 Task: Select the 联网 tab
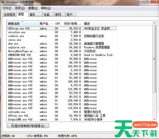(58, 15)
